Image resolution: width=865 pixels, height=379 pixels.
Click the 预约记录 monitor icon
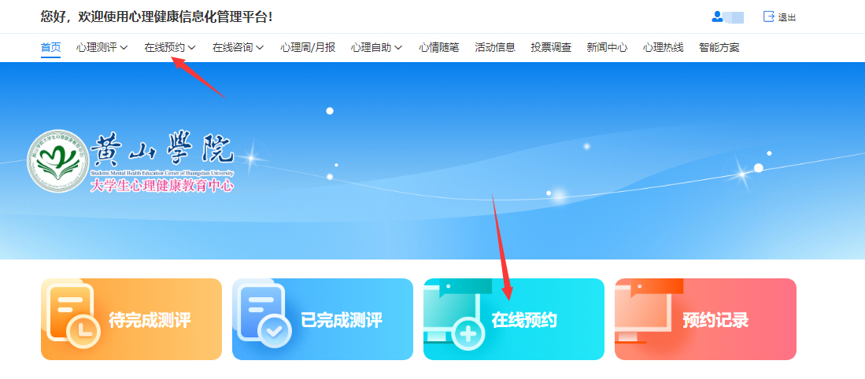click(x=647, y=314)
